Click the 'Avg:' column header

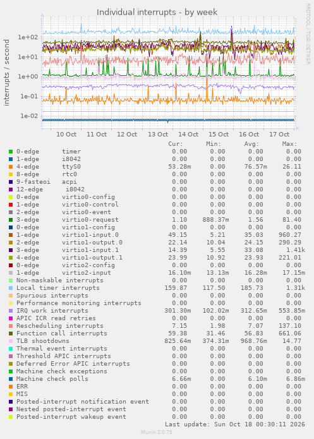click(252, 144)
